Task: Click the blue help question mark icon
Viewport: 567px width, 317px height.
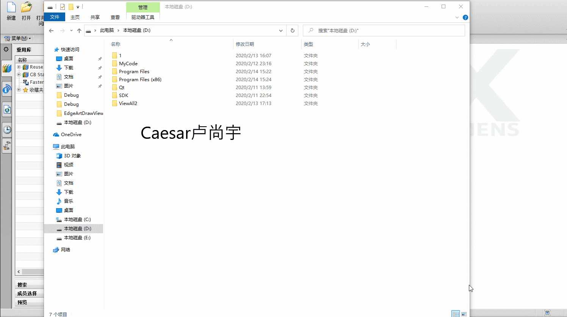Action: coord(465,17)
